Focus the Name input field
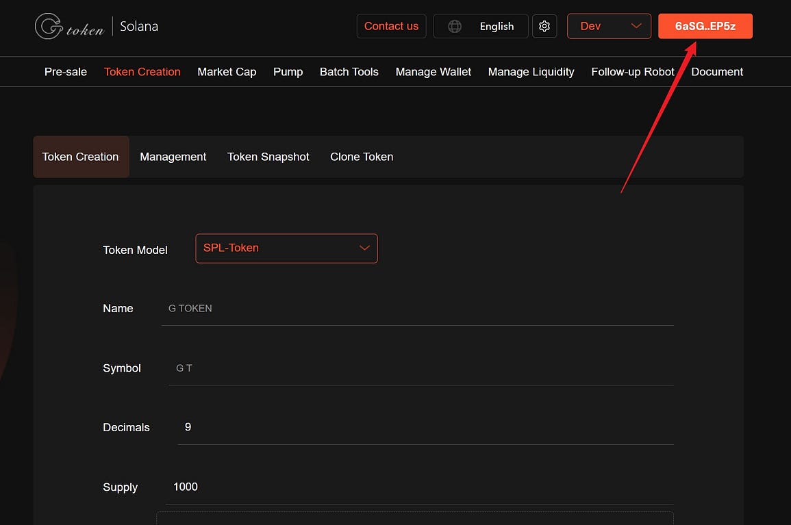Screen dimensions: 791x525 click(418, 309)
